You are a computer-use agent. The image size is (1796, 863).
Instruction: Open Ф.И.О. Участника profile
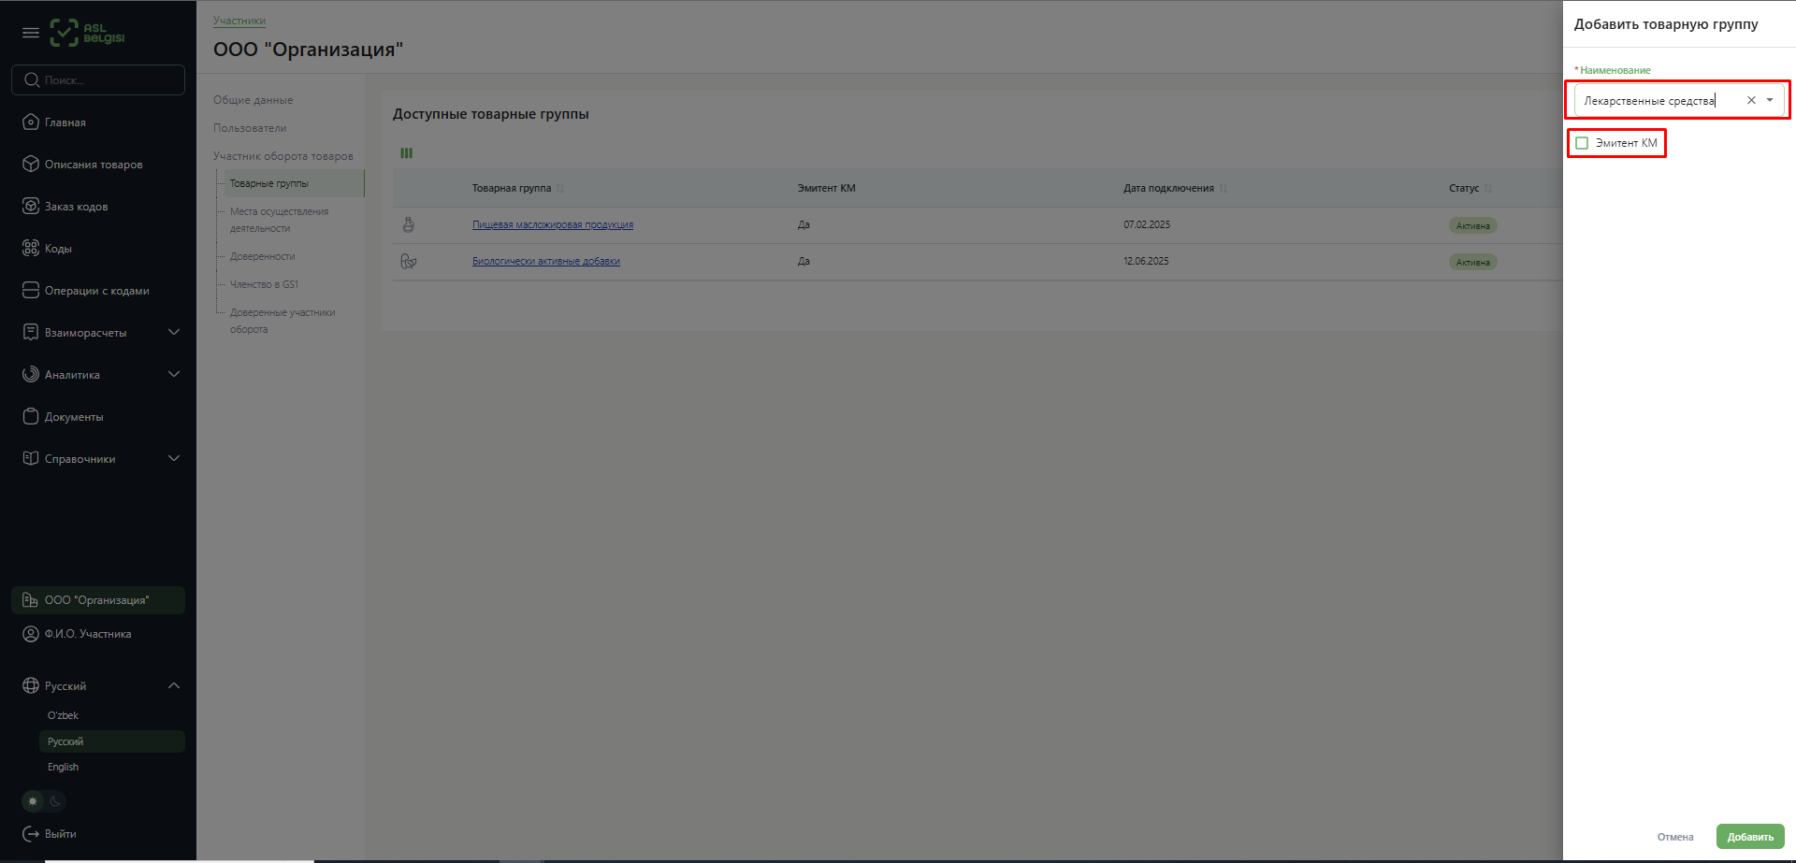[88, 634]
